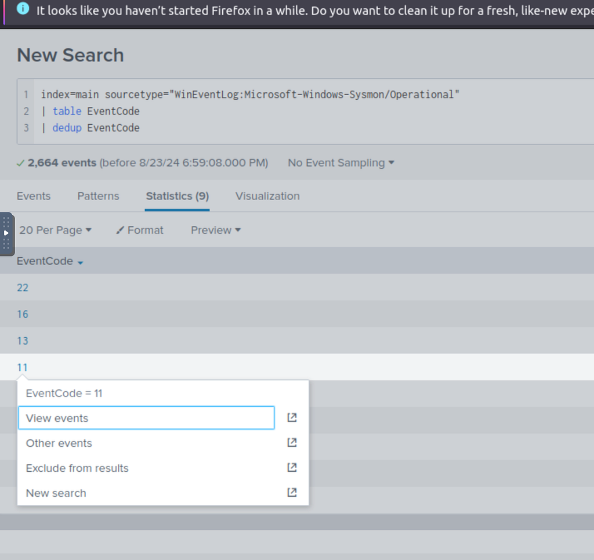The height and width of the screenshot is (560, 594).
Task: Choose Exclude from results menu entry
Action: pyautogui.click(x=146, y=468)
